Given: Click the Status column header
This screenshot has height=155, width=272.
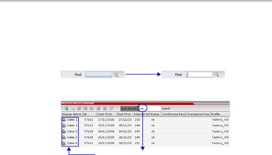Looking at the screenshot, I should [155, 114].
